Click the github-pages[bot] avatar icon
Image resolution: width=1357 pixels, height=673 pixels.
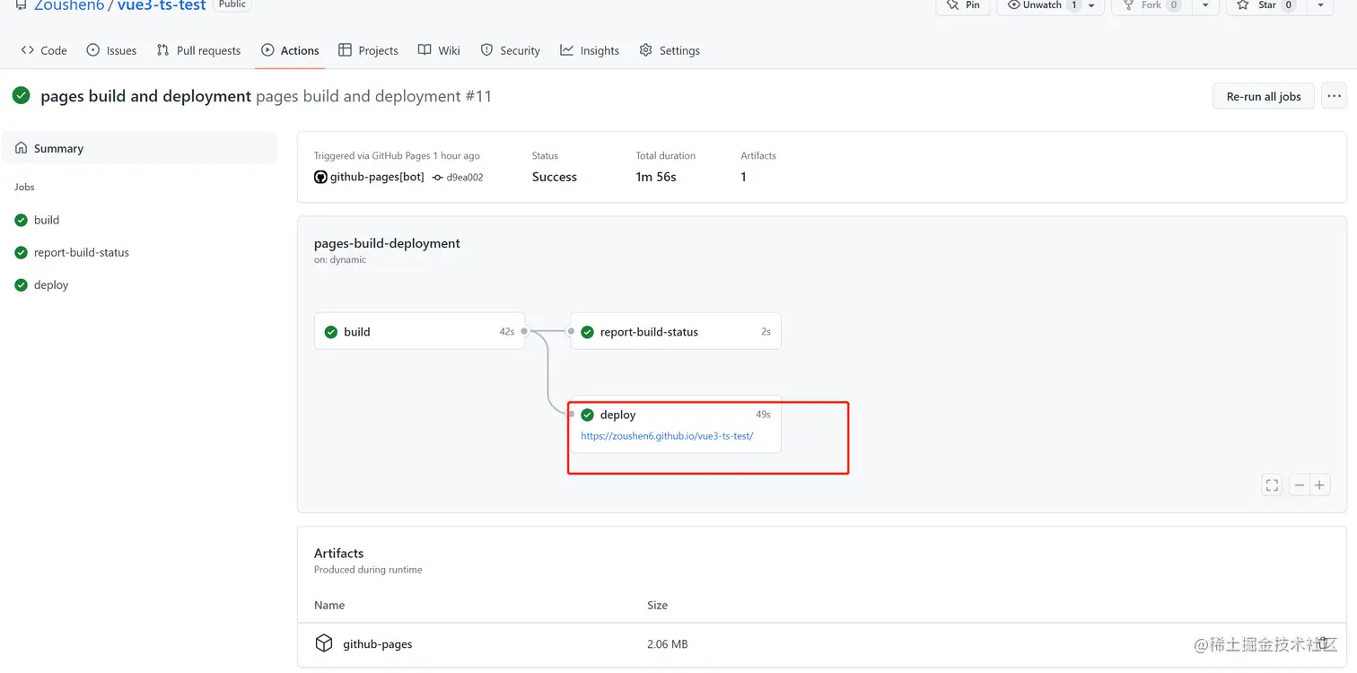pos(320,177)
